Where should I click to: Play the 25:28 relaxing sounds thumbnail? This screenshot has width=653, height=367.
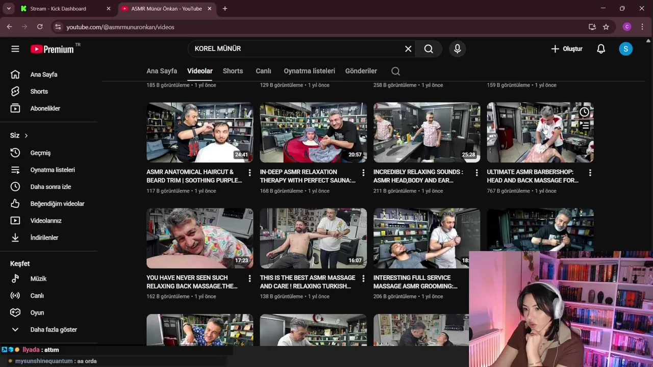click(426, 133)
